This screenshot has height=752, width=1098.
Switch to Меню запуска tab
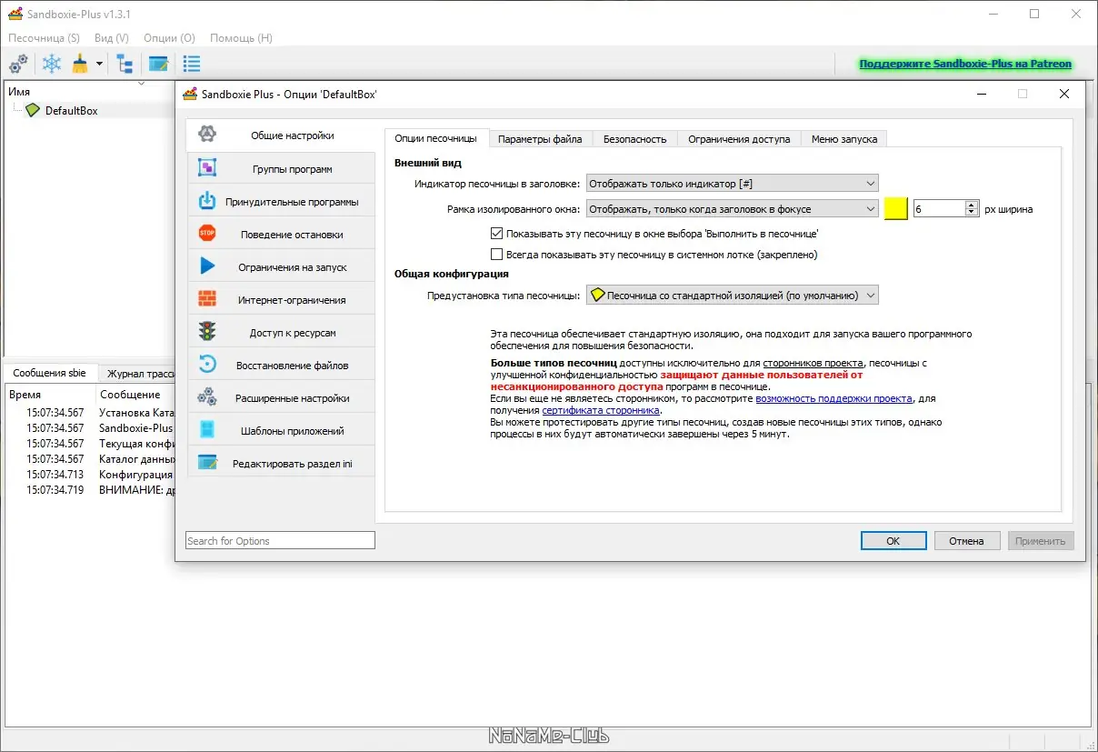coord(844,139)
